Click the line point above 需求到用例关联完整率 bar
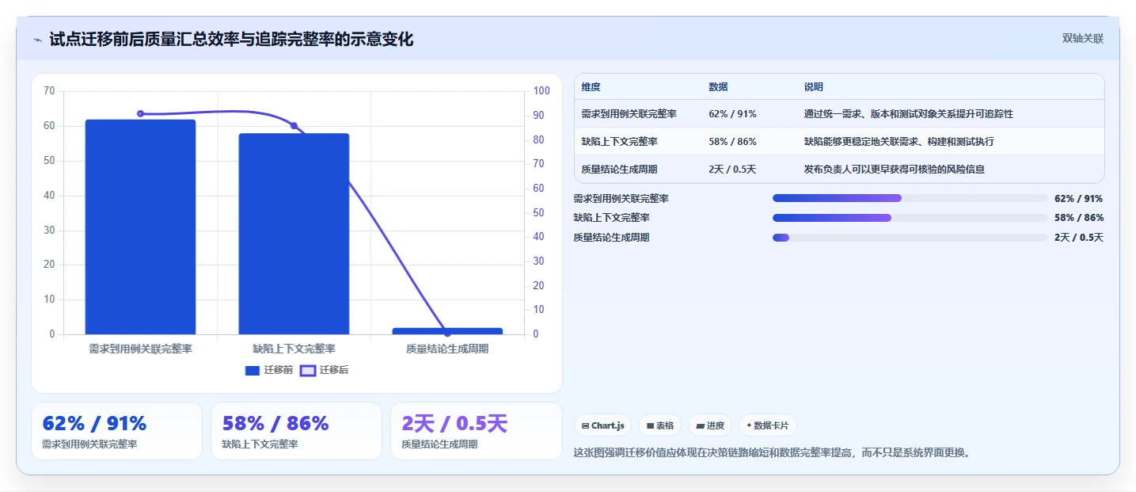This screenshot has width=1136, height=492. [x=141, y=113]
